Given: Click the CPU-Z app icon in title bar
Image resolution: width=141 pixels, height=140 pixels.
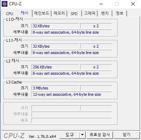Looking at the screenshot, I should click(x=5, y=4).
